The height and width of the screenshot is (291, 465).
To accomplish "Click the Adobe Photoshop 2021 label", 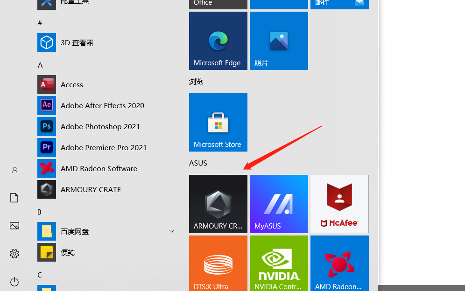I will (100, 126).
